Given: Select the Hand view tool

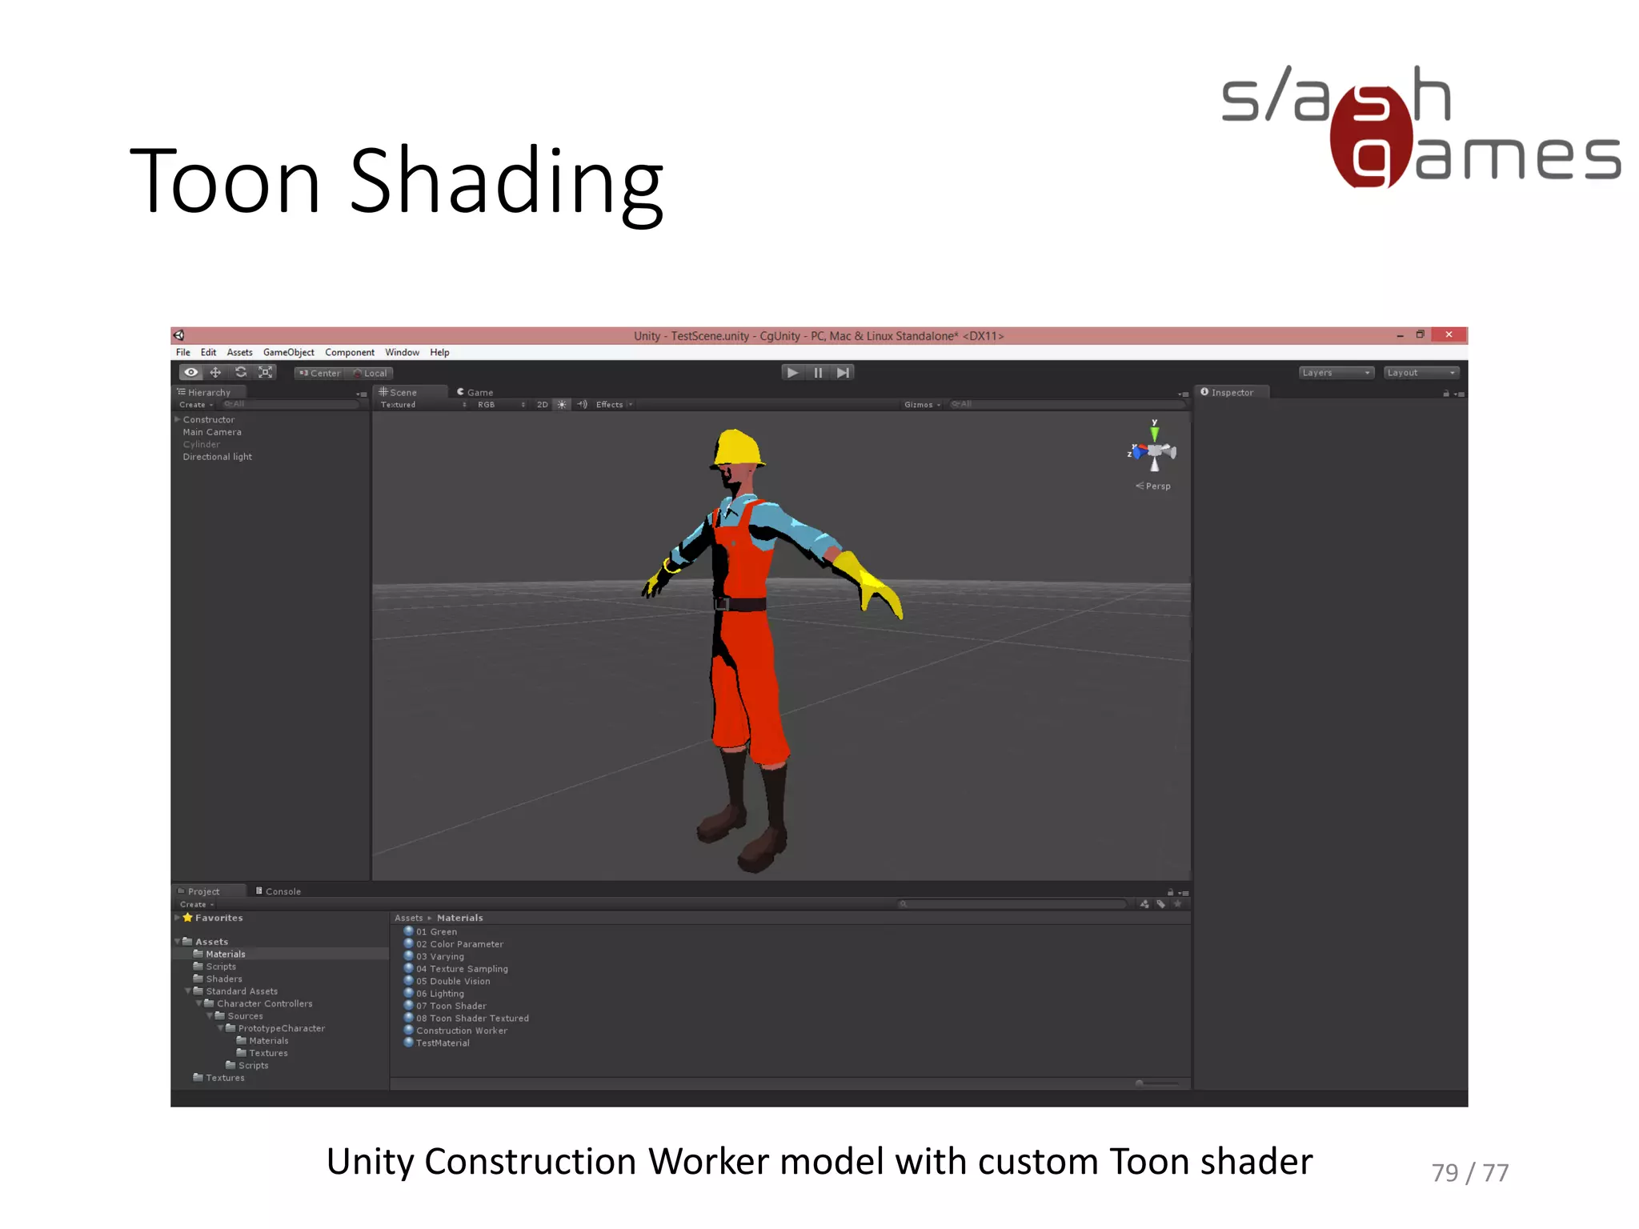Looking at the screenshot, I should 190,373.
